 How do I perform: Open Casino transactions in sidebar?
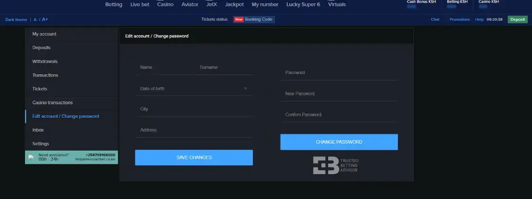(52, 102)
